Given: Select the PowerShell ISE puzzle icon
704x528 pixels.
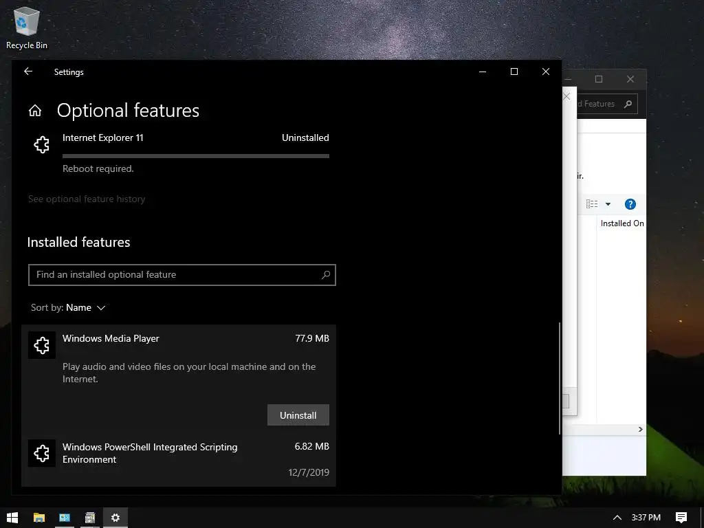Looking at the screenshot, I should point(42,453).
